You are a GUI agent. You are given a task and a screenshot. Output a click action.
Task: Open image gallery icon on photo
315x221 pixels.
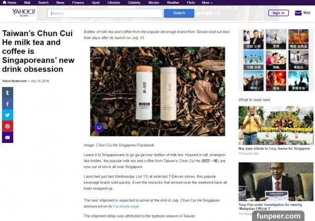tap(98, 127)
